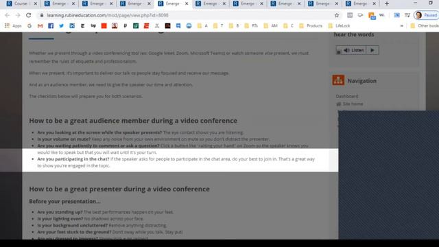Screen dimensions: 439x247
Task: Bookmark this page with the star
Action: (x=337, y=15)
